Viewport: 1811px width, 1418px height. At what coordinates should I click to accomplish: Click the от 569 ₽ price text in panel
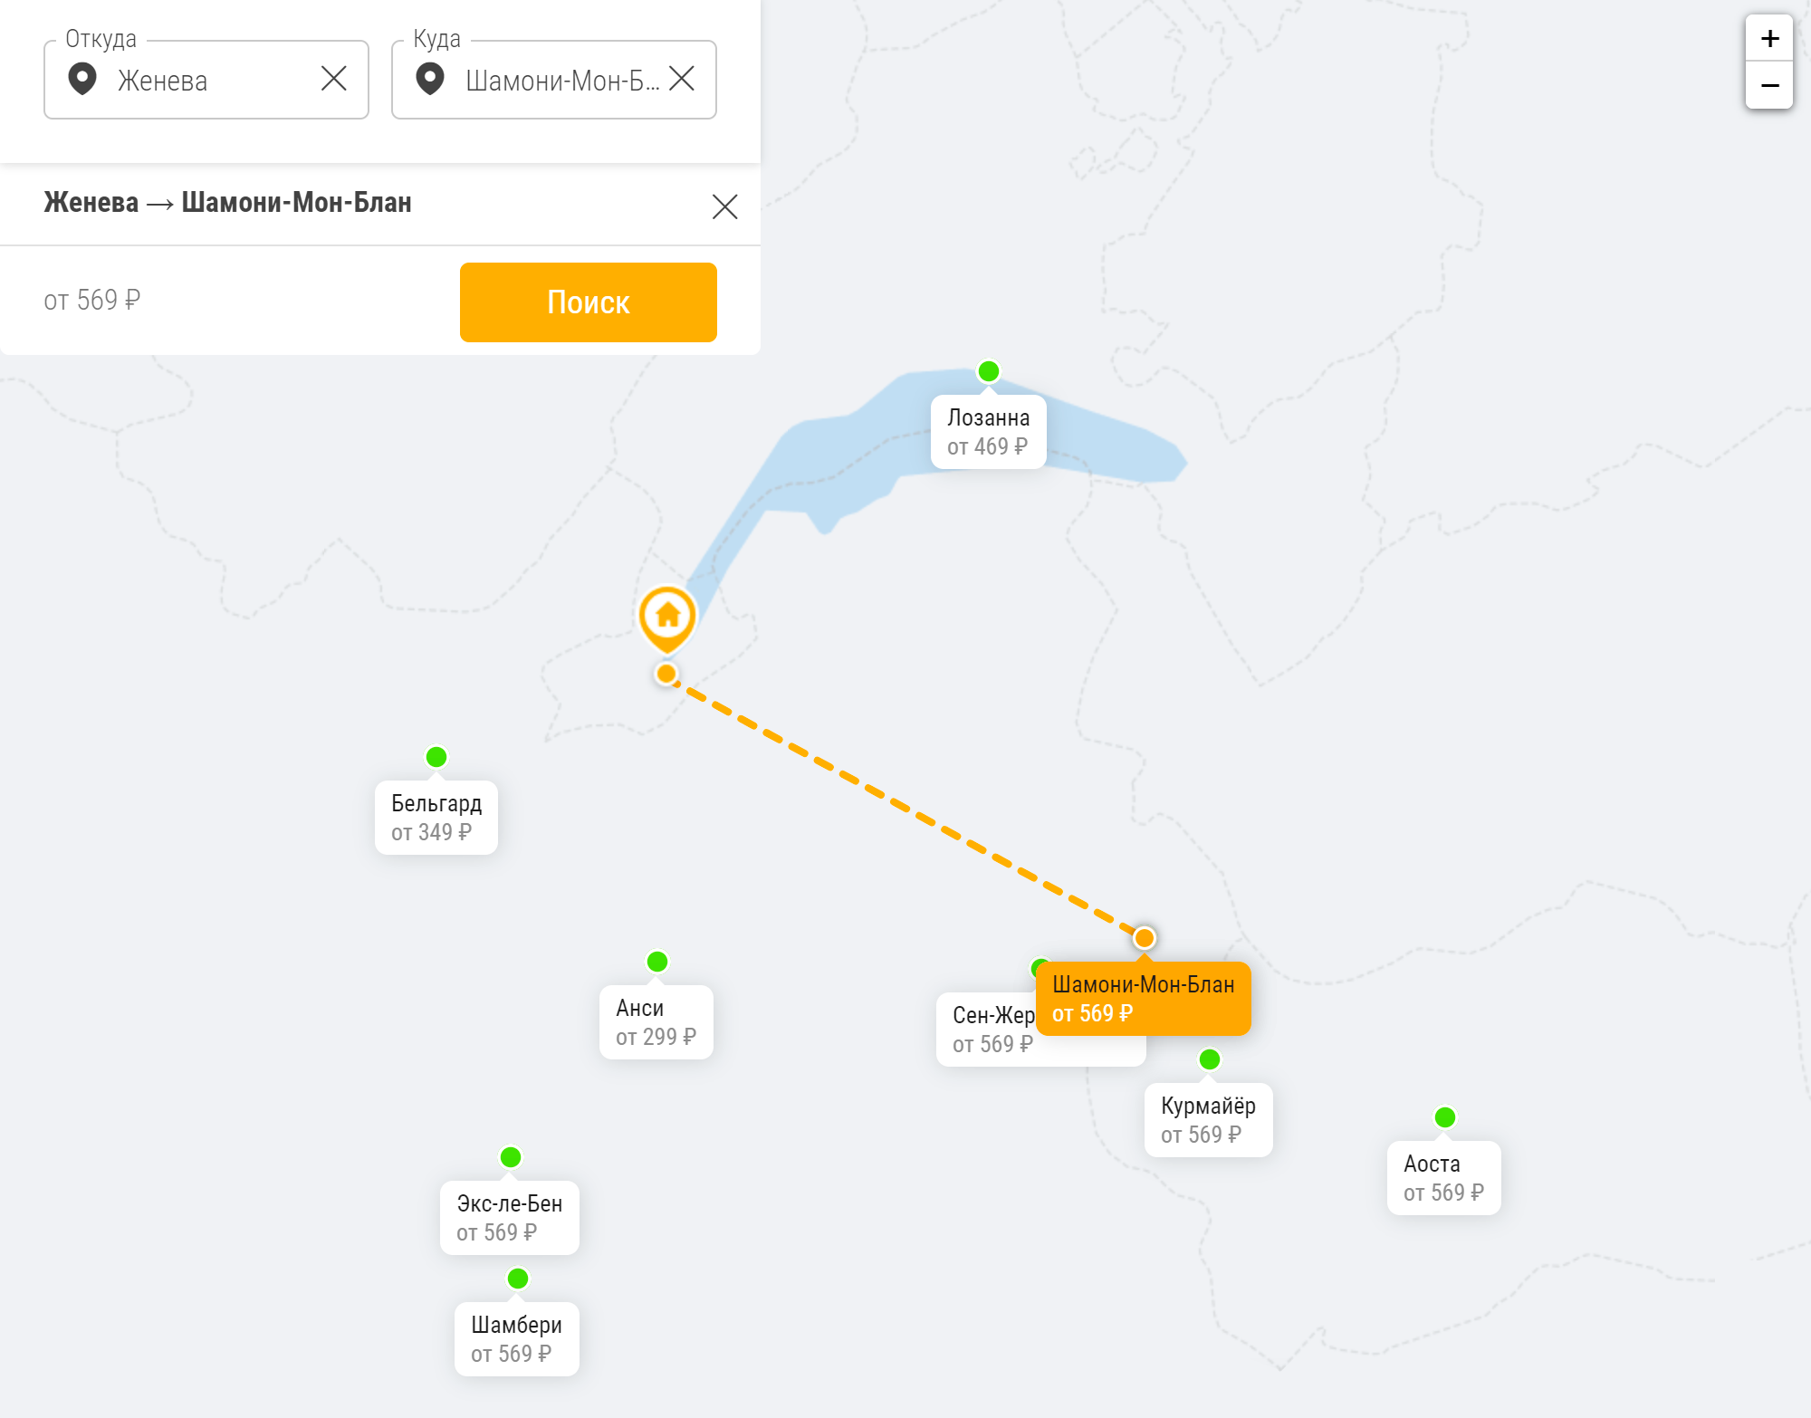click(x=92, y=300)
